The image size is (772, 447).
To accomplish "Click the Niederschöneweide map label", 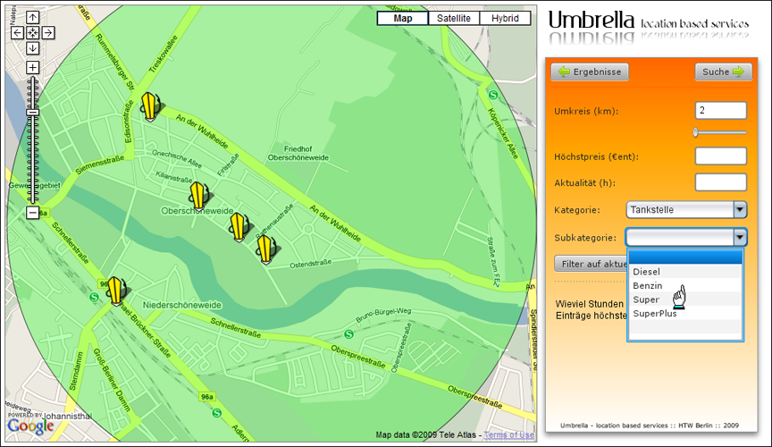I will (181, 305).
